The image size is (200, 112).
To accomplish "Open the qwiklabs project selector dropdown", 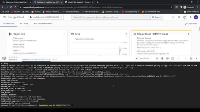I will pos(46,17).
